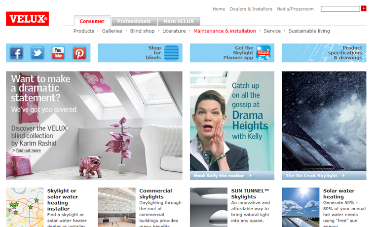Click the find out more link

click(x=29, y=151)
